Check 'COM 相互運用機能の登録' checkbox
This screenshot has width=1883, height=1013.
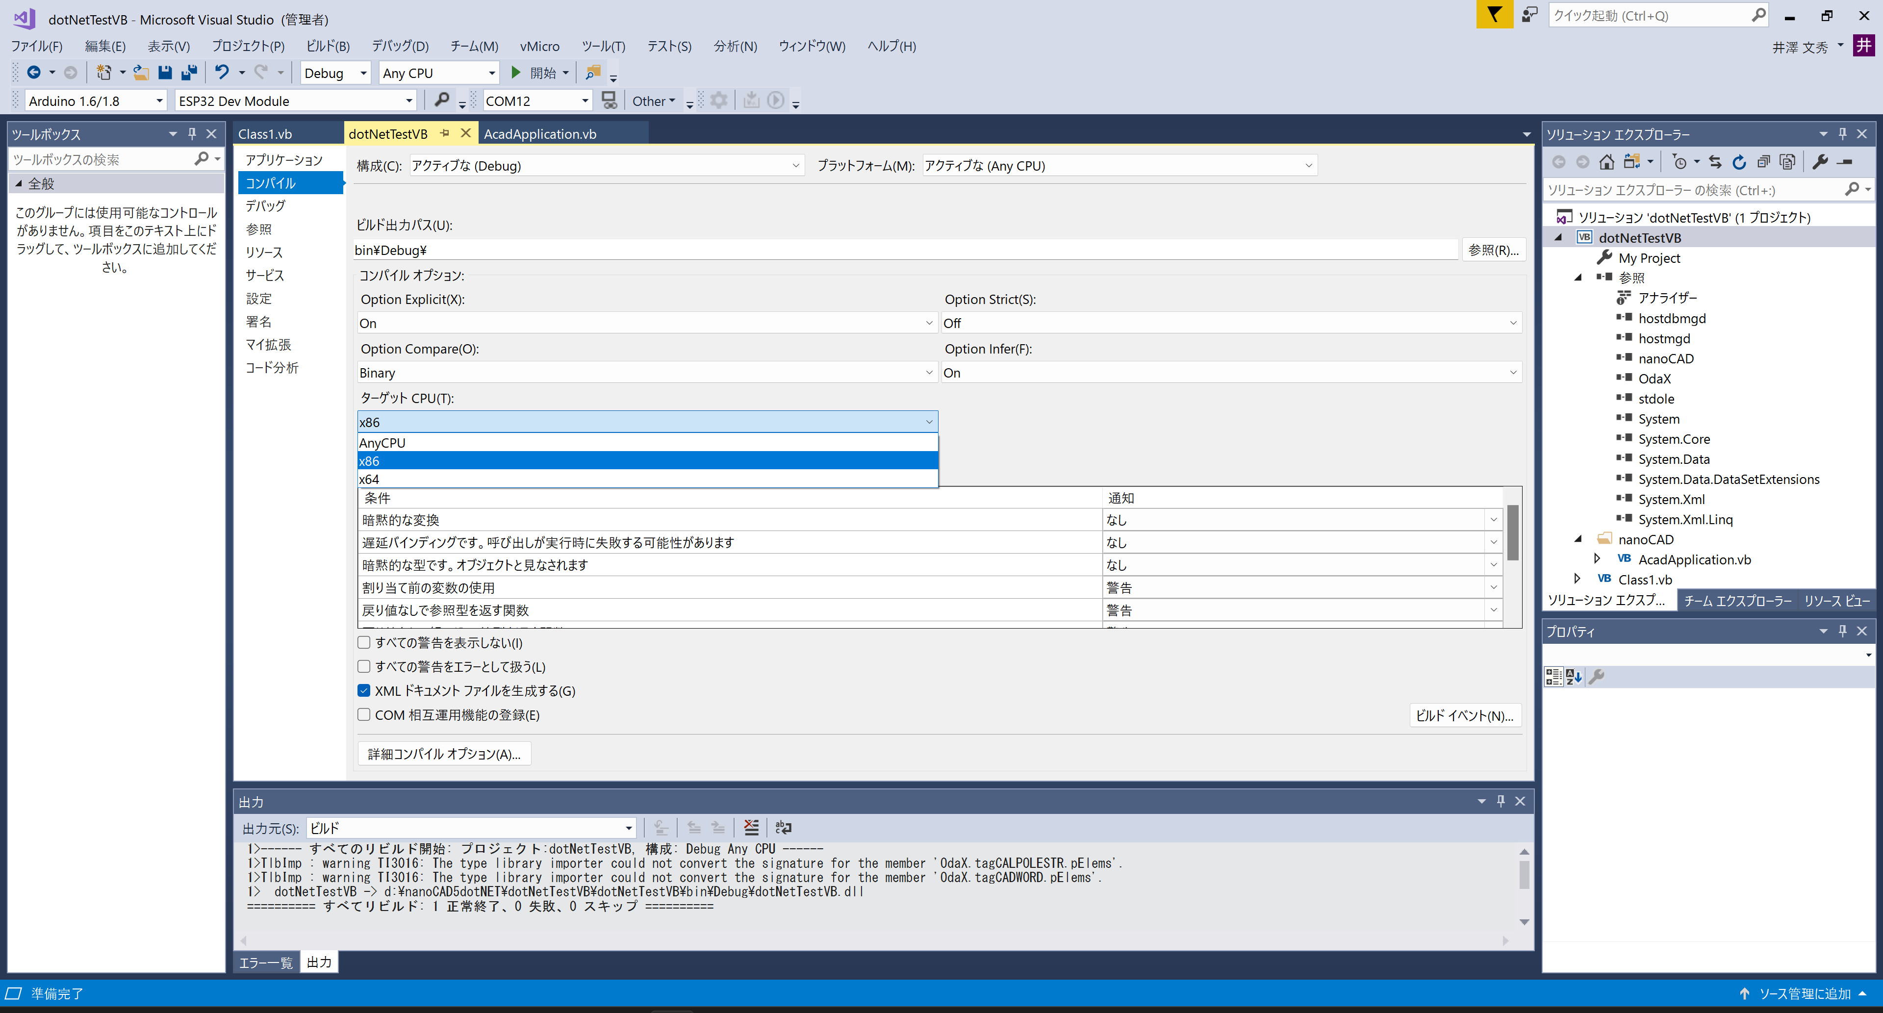pos(364,715)
